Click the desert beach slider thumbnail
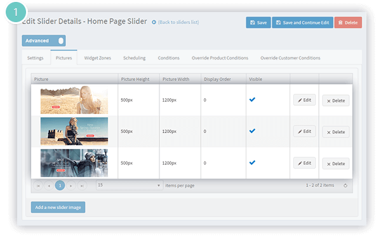 pos(74,100)
